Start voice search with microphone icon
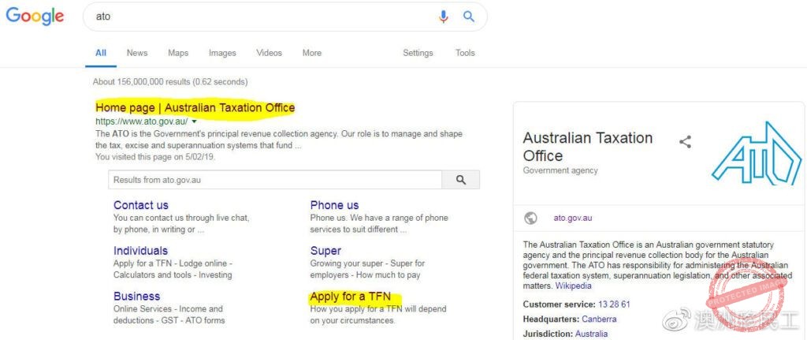The width and height of the screenshot is (807, 340). point(444,17)
